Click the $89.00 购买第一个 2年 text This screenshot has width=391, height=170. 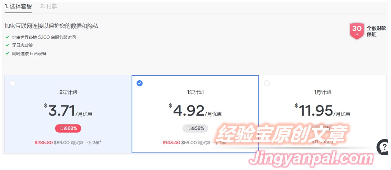[x=78, y=143]
